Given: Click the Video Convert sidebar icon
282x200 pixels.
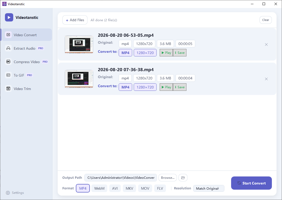Looking at the screenshot, I should point(8,35).
